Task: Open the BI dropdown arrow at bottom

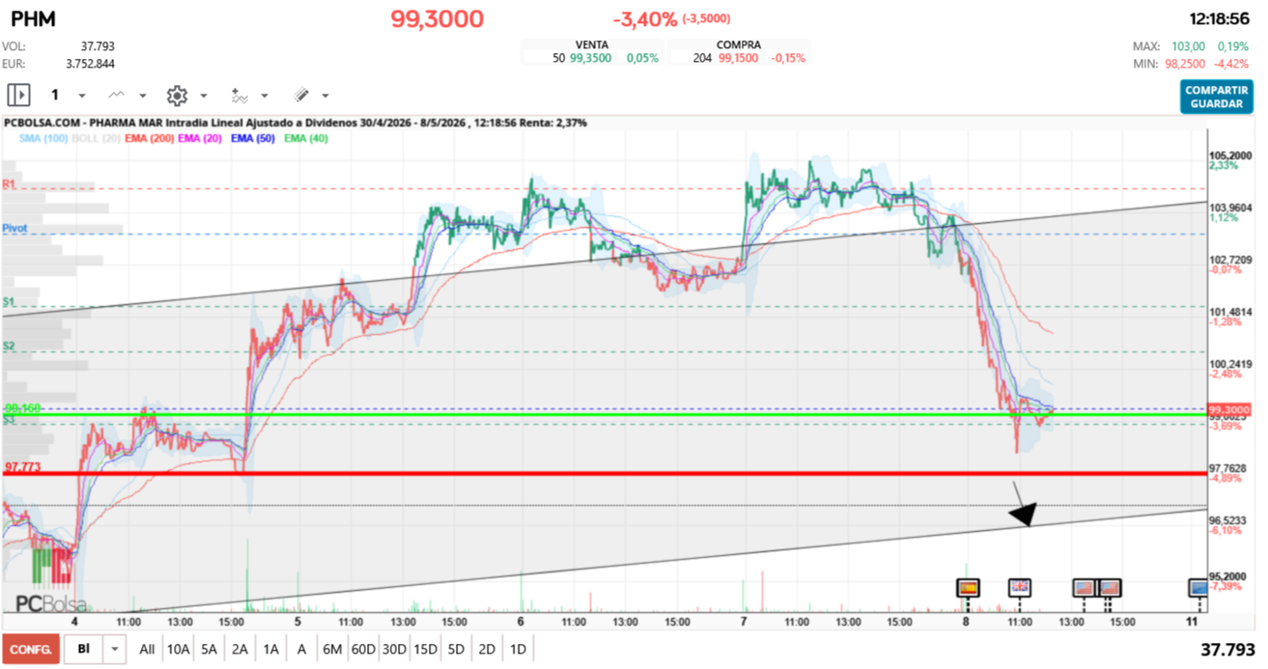Action: point(116,650)
